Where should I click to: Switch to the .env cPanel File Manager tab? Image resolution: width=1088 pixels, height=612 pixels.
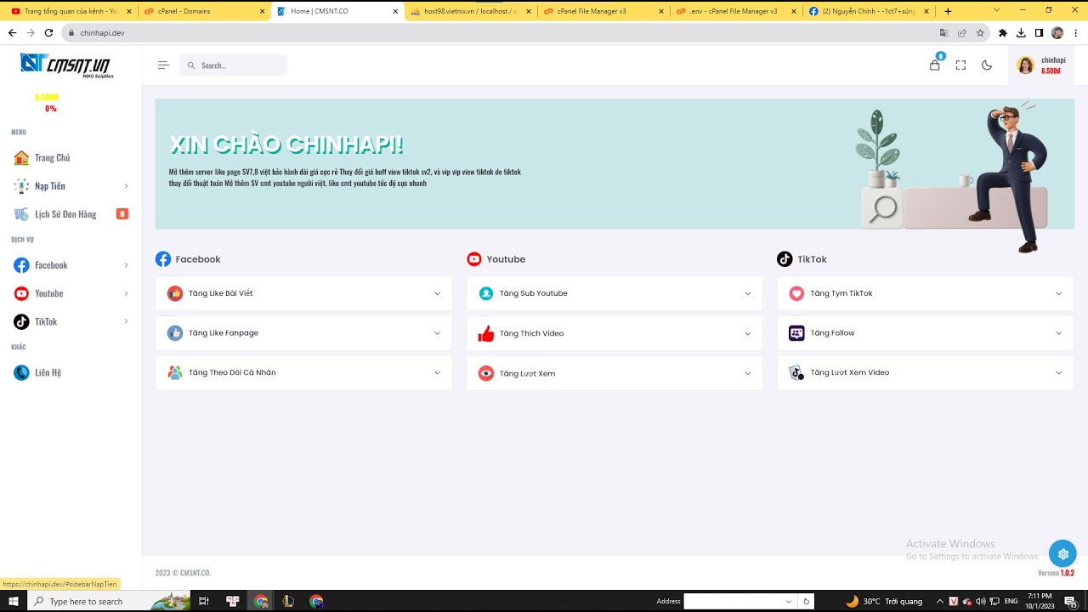736,11
